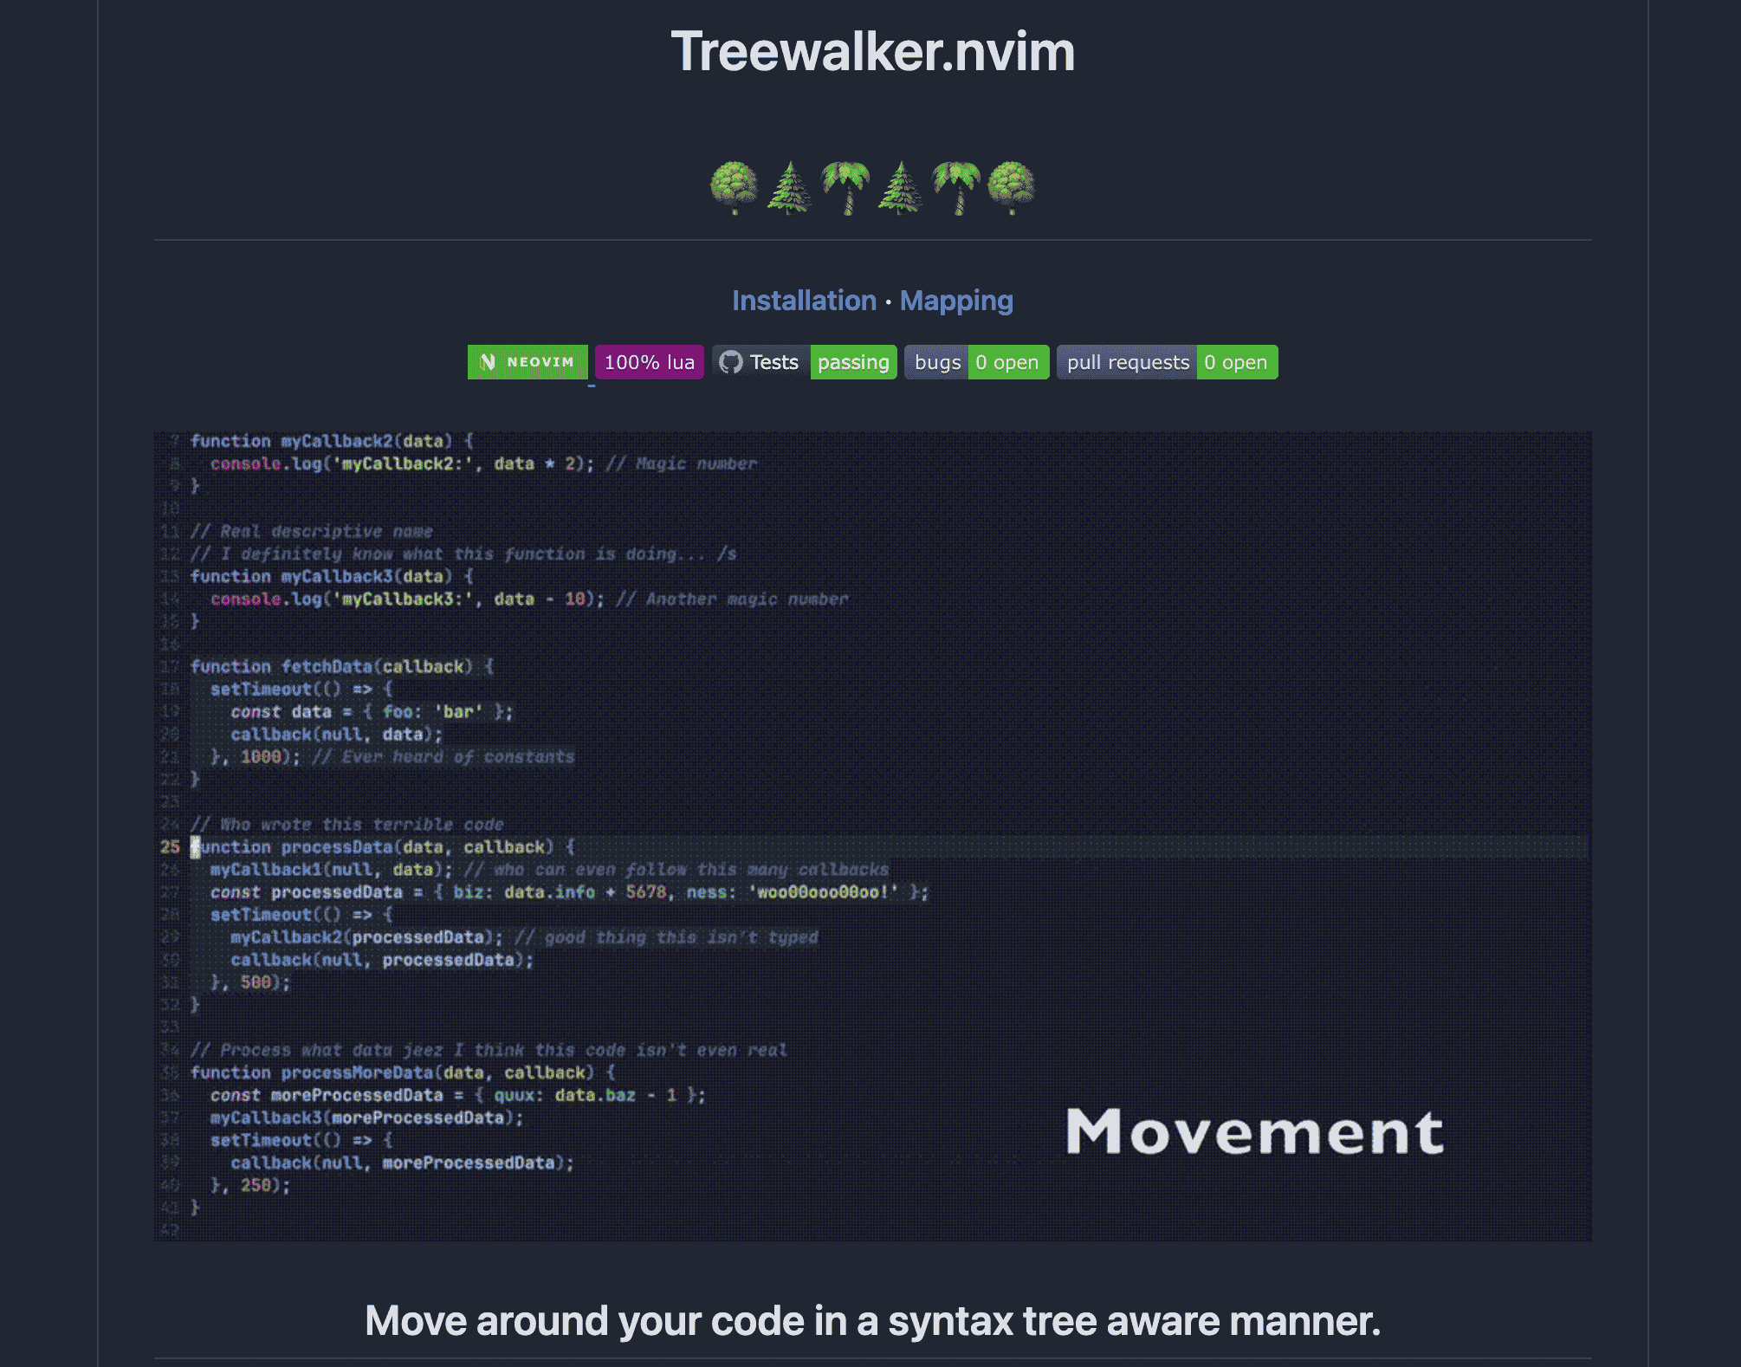Click the 'myCallback3(moreProcessedData);' line
The image size is (1741, 1367).
point(367,1118)
